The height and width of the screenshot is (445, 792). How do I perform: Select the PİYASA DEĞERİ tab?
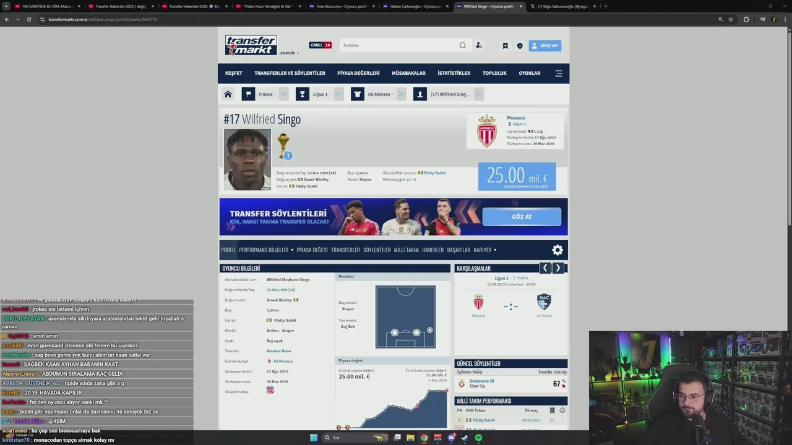312,250
